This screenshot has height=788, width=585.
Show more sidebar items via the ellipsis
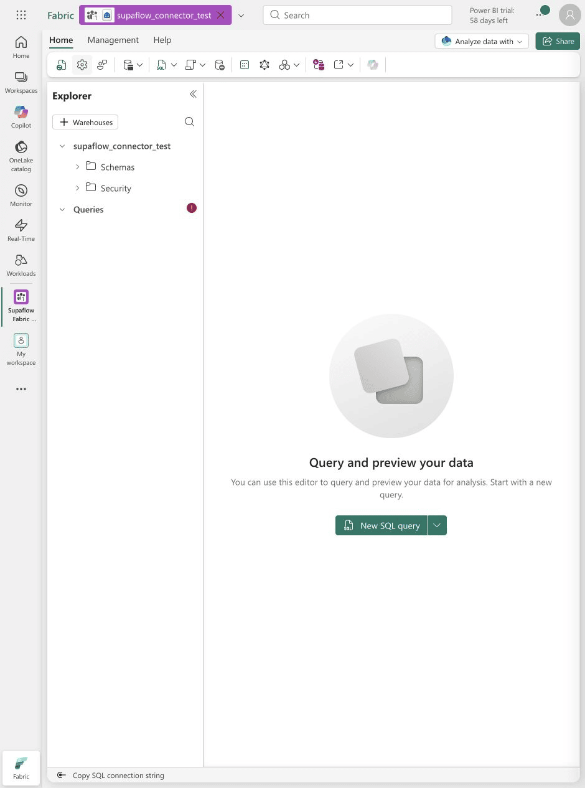coord(21,389)
